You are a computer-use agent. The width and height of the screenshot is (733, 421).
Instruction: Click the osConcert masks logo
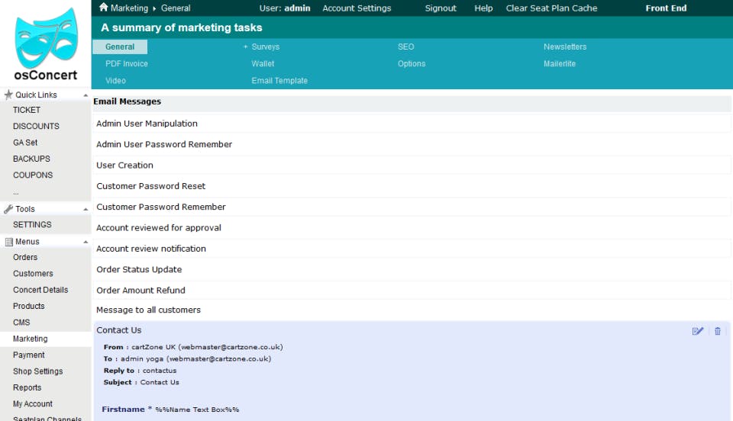(x=47, y=38)
